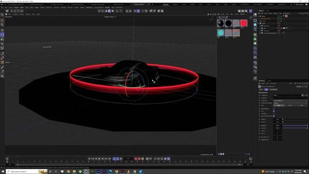The image size is (309, 174).
Task: Click the Play forward button in the timeline
Action: (99, 159)
